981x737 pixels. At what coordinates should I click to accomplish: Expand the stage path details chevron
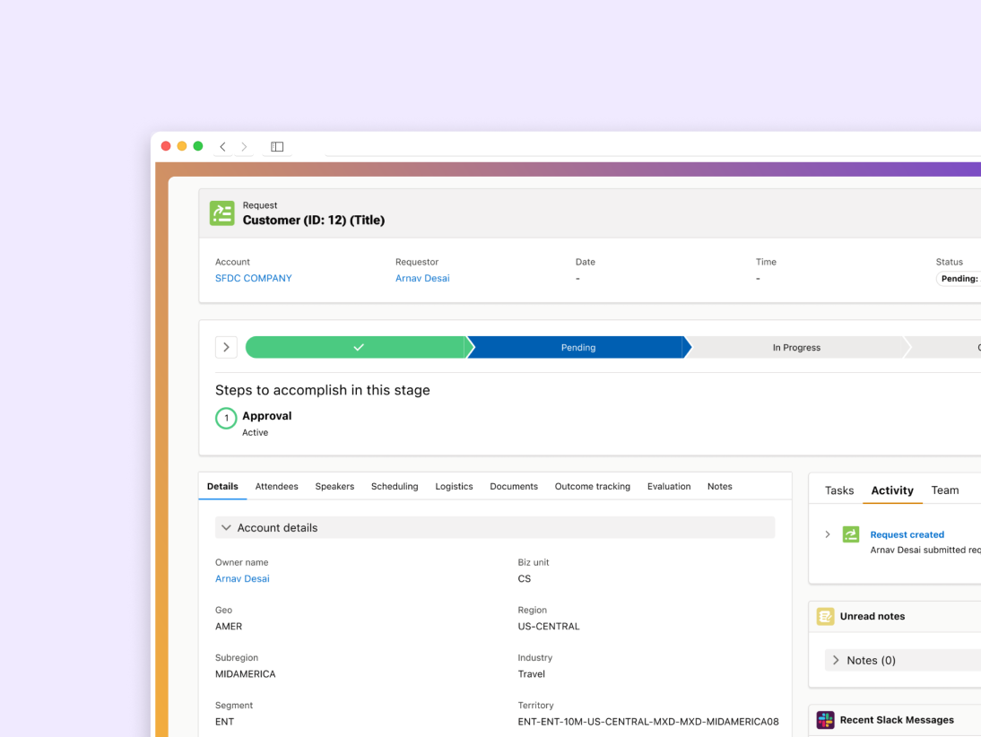(227, 347)
